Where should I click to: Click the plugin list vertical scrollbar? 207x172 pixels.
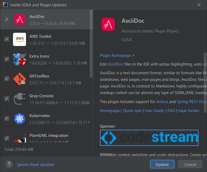point(91,43)
